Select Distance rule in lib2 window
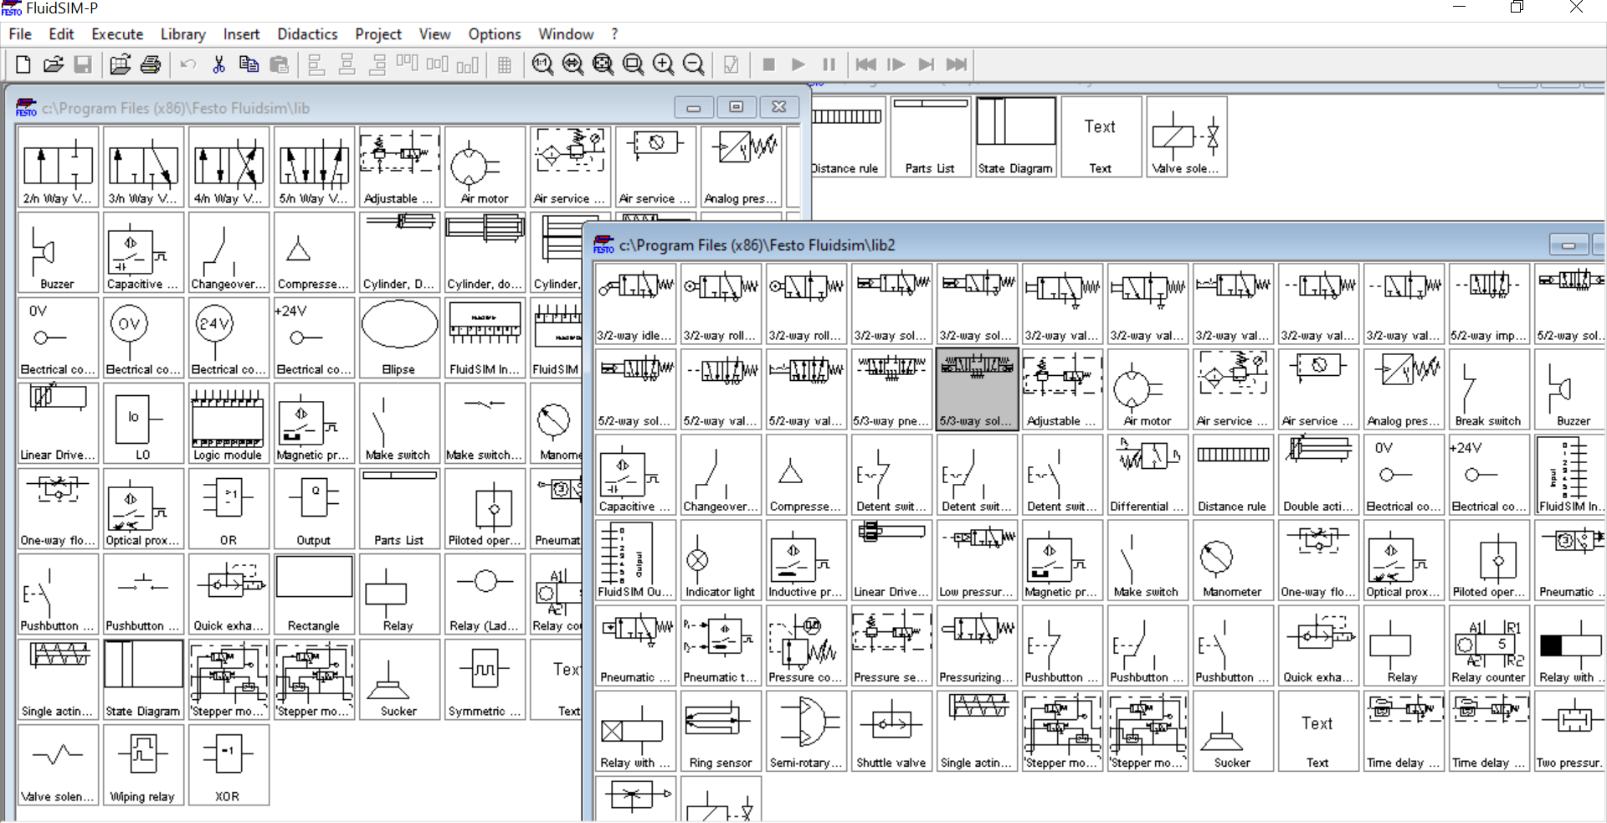Viewport: 1607px width, 823px height. tap(1233, 475)
